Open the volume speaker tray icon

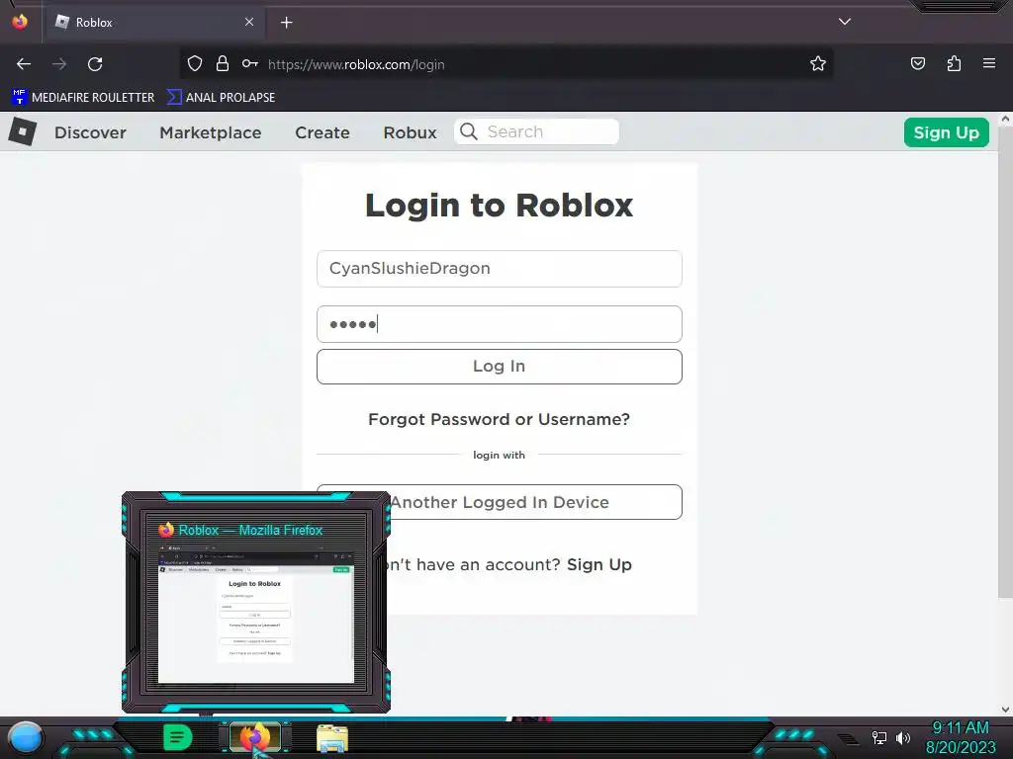click(x=902, y=737)
